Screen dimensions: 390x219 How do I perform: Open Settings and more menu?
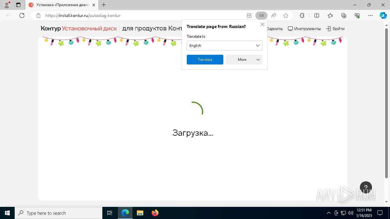[x=370, y=16]
